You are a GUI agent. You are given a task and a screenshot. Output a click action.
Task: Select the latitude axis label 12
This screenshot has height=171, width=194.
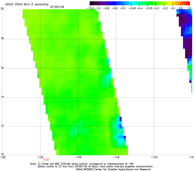(x=2, y=126)
